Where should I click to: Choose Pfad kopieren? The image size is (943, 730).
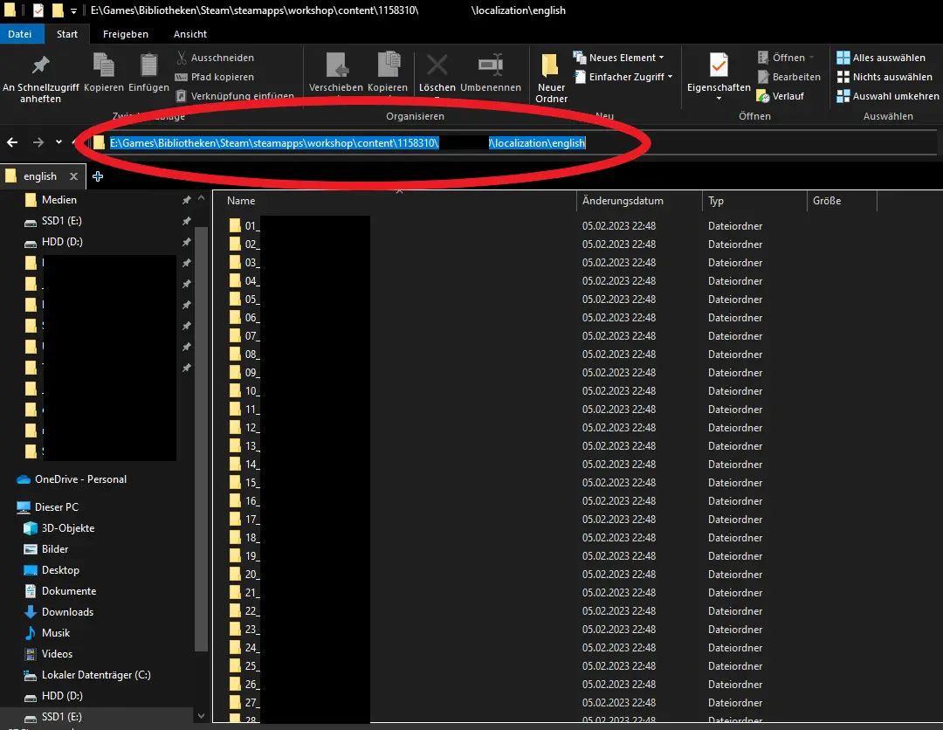216,77
